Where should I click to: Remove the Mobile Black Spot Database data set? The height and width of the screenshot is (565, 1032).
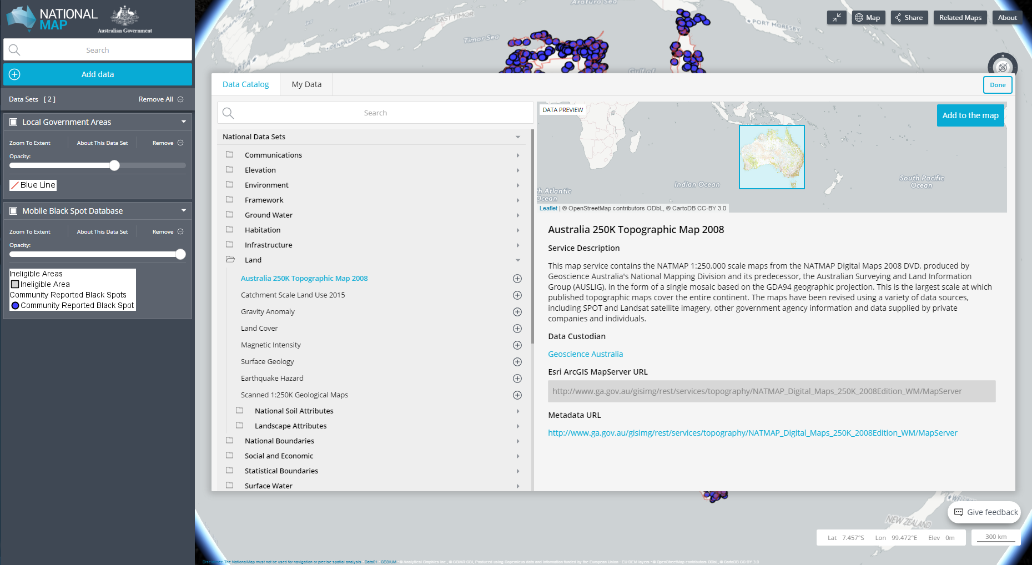coord(168,232)
